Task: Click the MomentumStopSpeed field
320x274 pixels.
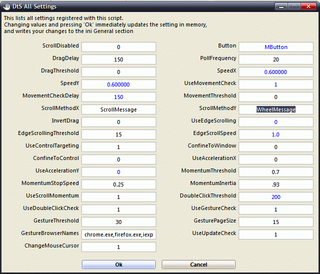Action: coord(119,184)
